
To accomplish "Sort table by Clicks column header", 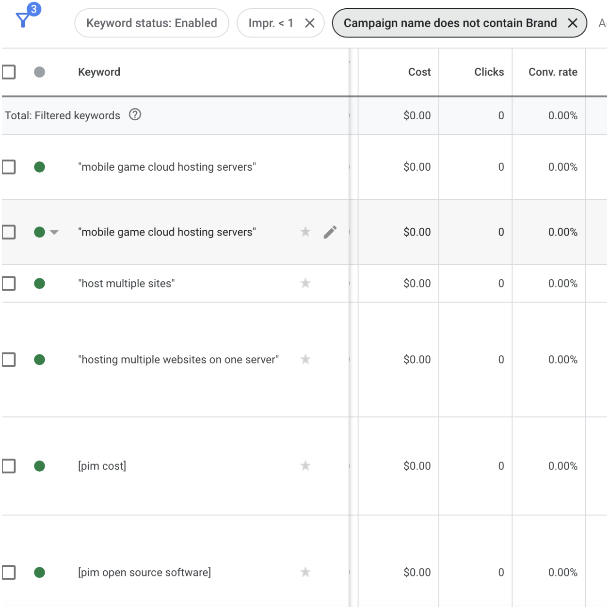I will coord(489,72).
